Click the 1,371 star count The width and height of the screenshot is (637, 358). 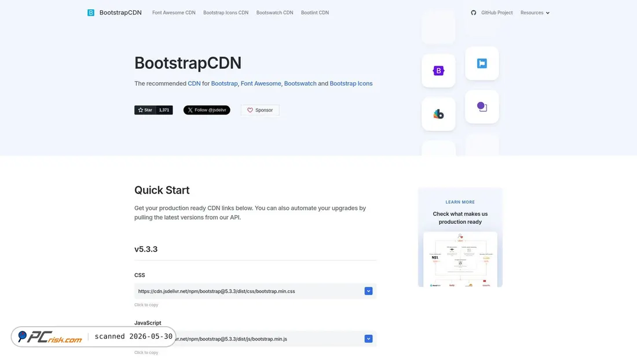164,110
